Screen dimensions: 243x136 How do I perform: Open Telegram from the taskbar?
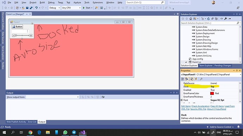[74, 132]
